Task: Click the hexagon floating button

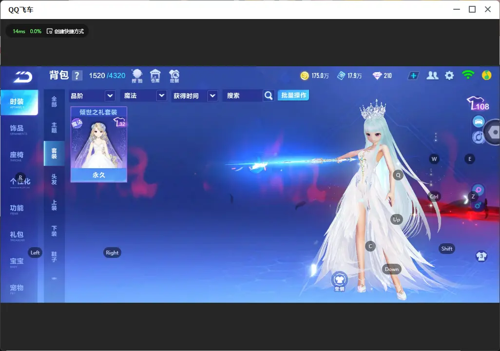Action: point(493,132)
